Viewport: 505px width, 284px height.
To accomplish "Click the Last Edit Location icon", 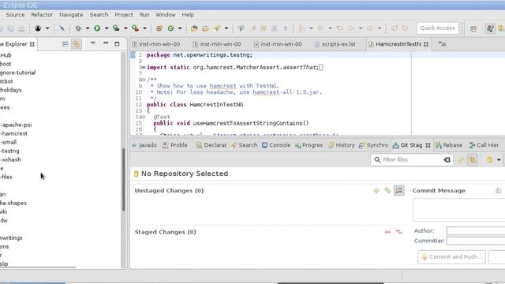I will (x=340, y=28).
